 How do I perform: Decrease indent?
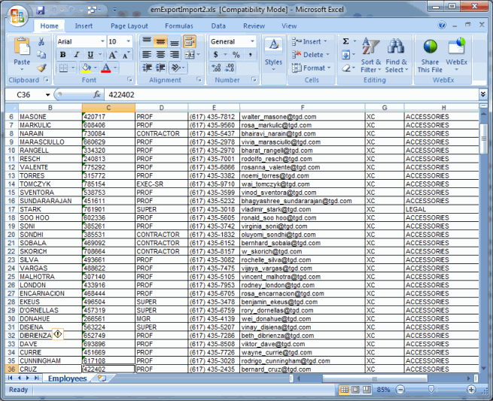[147, 68]
